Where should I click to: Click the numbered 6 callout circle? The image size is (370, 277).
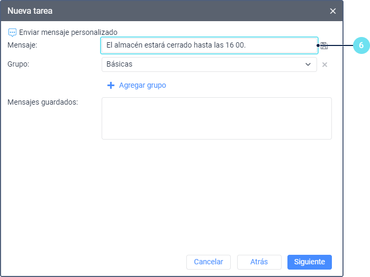(362, 45)
